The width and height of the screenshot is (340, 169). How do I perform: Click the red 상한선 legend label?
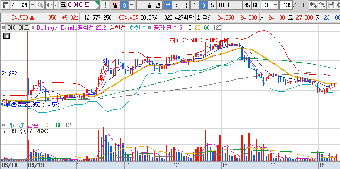click(x=118, y=28)
